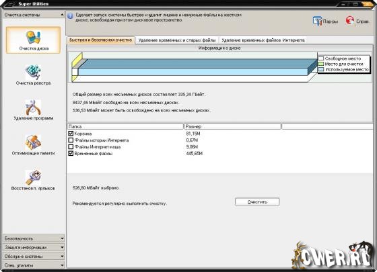Enable the Файлы Интернет-кеша checkbox
377x272 pixels.
[x=71, y=146]
